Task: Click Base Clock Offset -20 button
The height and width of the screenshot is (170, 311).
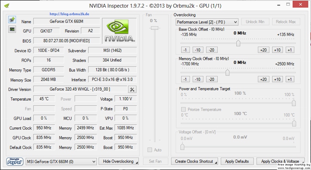Action: (x=211, y=50)
